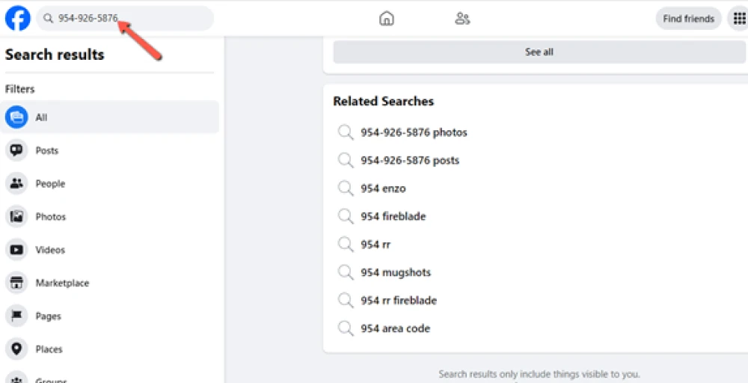Select the Posts filter icon
This screenshot has width=748, height=383.
16,150
